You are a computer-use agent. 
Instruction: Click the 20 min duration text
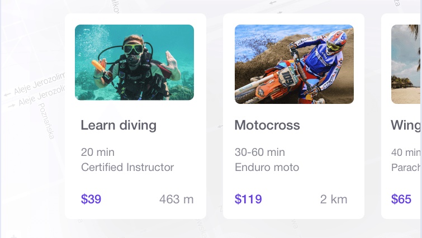click(98, 152)
